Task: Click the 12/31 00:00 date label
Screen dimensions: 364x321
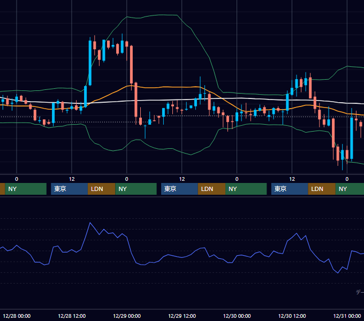Action: click(x=347, y=316)
